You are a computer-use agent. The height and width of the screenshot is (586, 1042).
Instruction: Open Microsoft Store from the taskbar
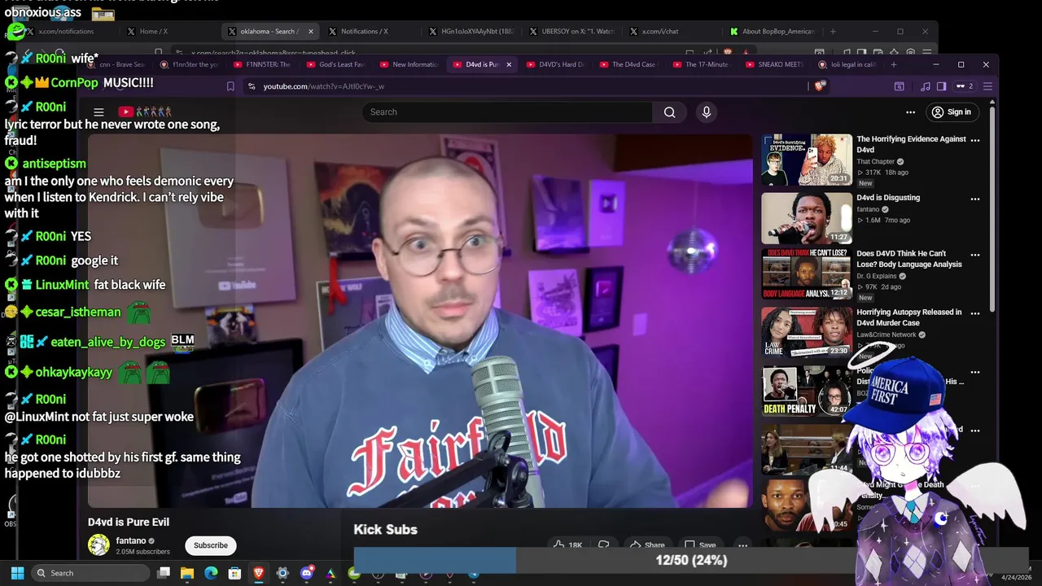click(234, 573)
